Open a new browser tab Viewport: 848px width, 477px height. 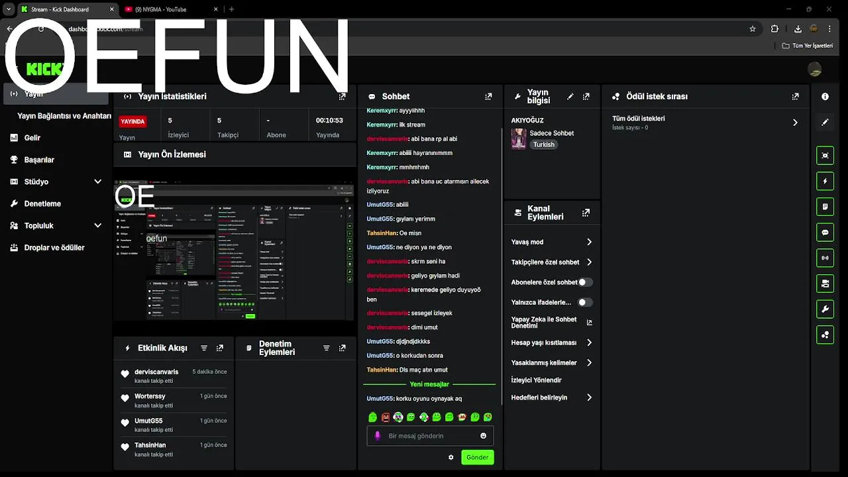click(x=231, y=9)
